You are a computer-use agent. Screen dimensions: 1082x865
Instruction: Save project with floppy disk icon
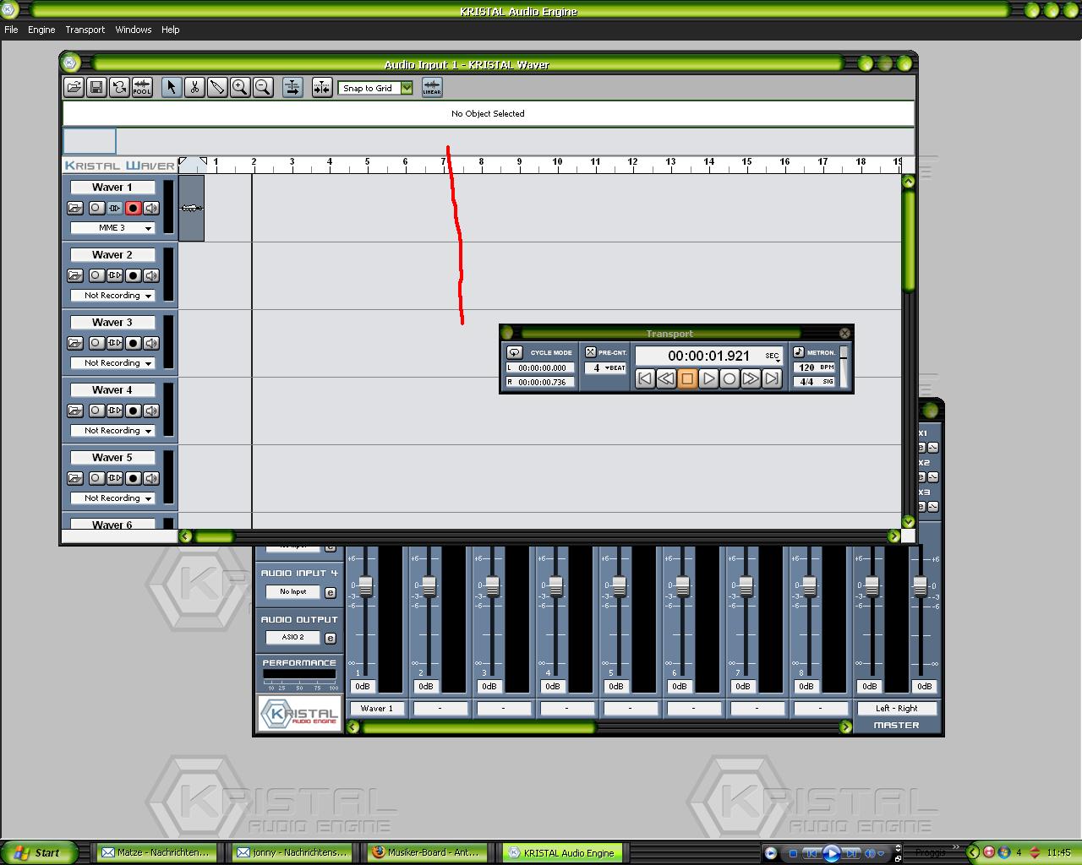pyautogui.click(x=96, y=87)
